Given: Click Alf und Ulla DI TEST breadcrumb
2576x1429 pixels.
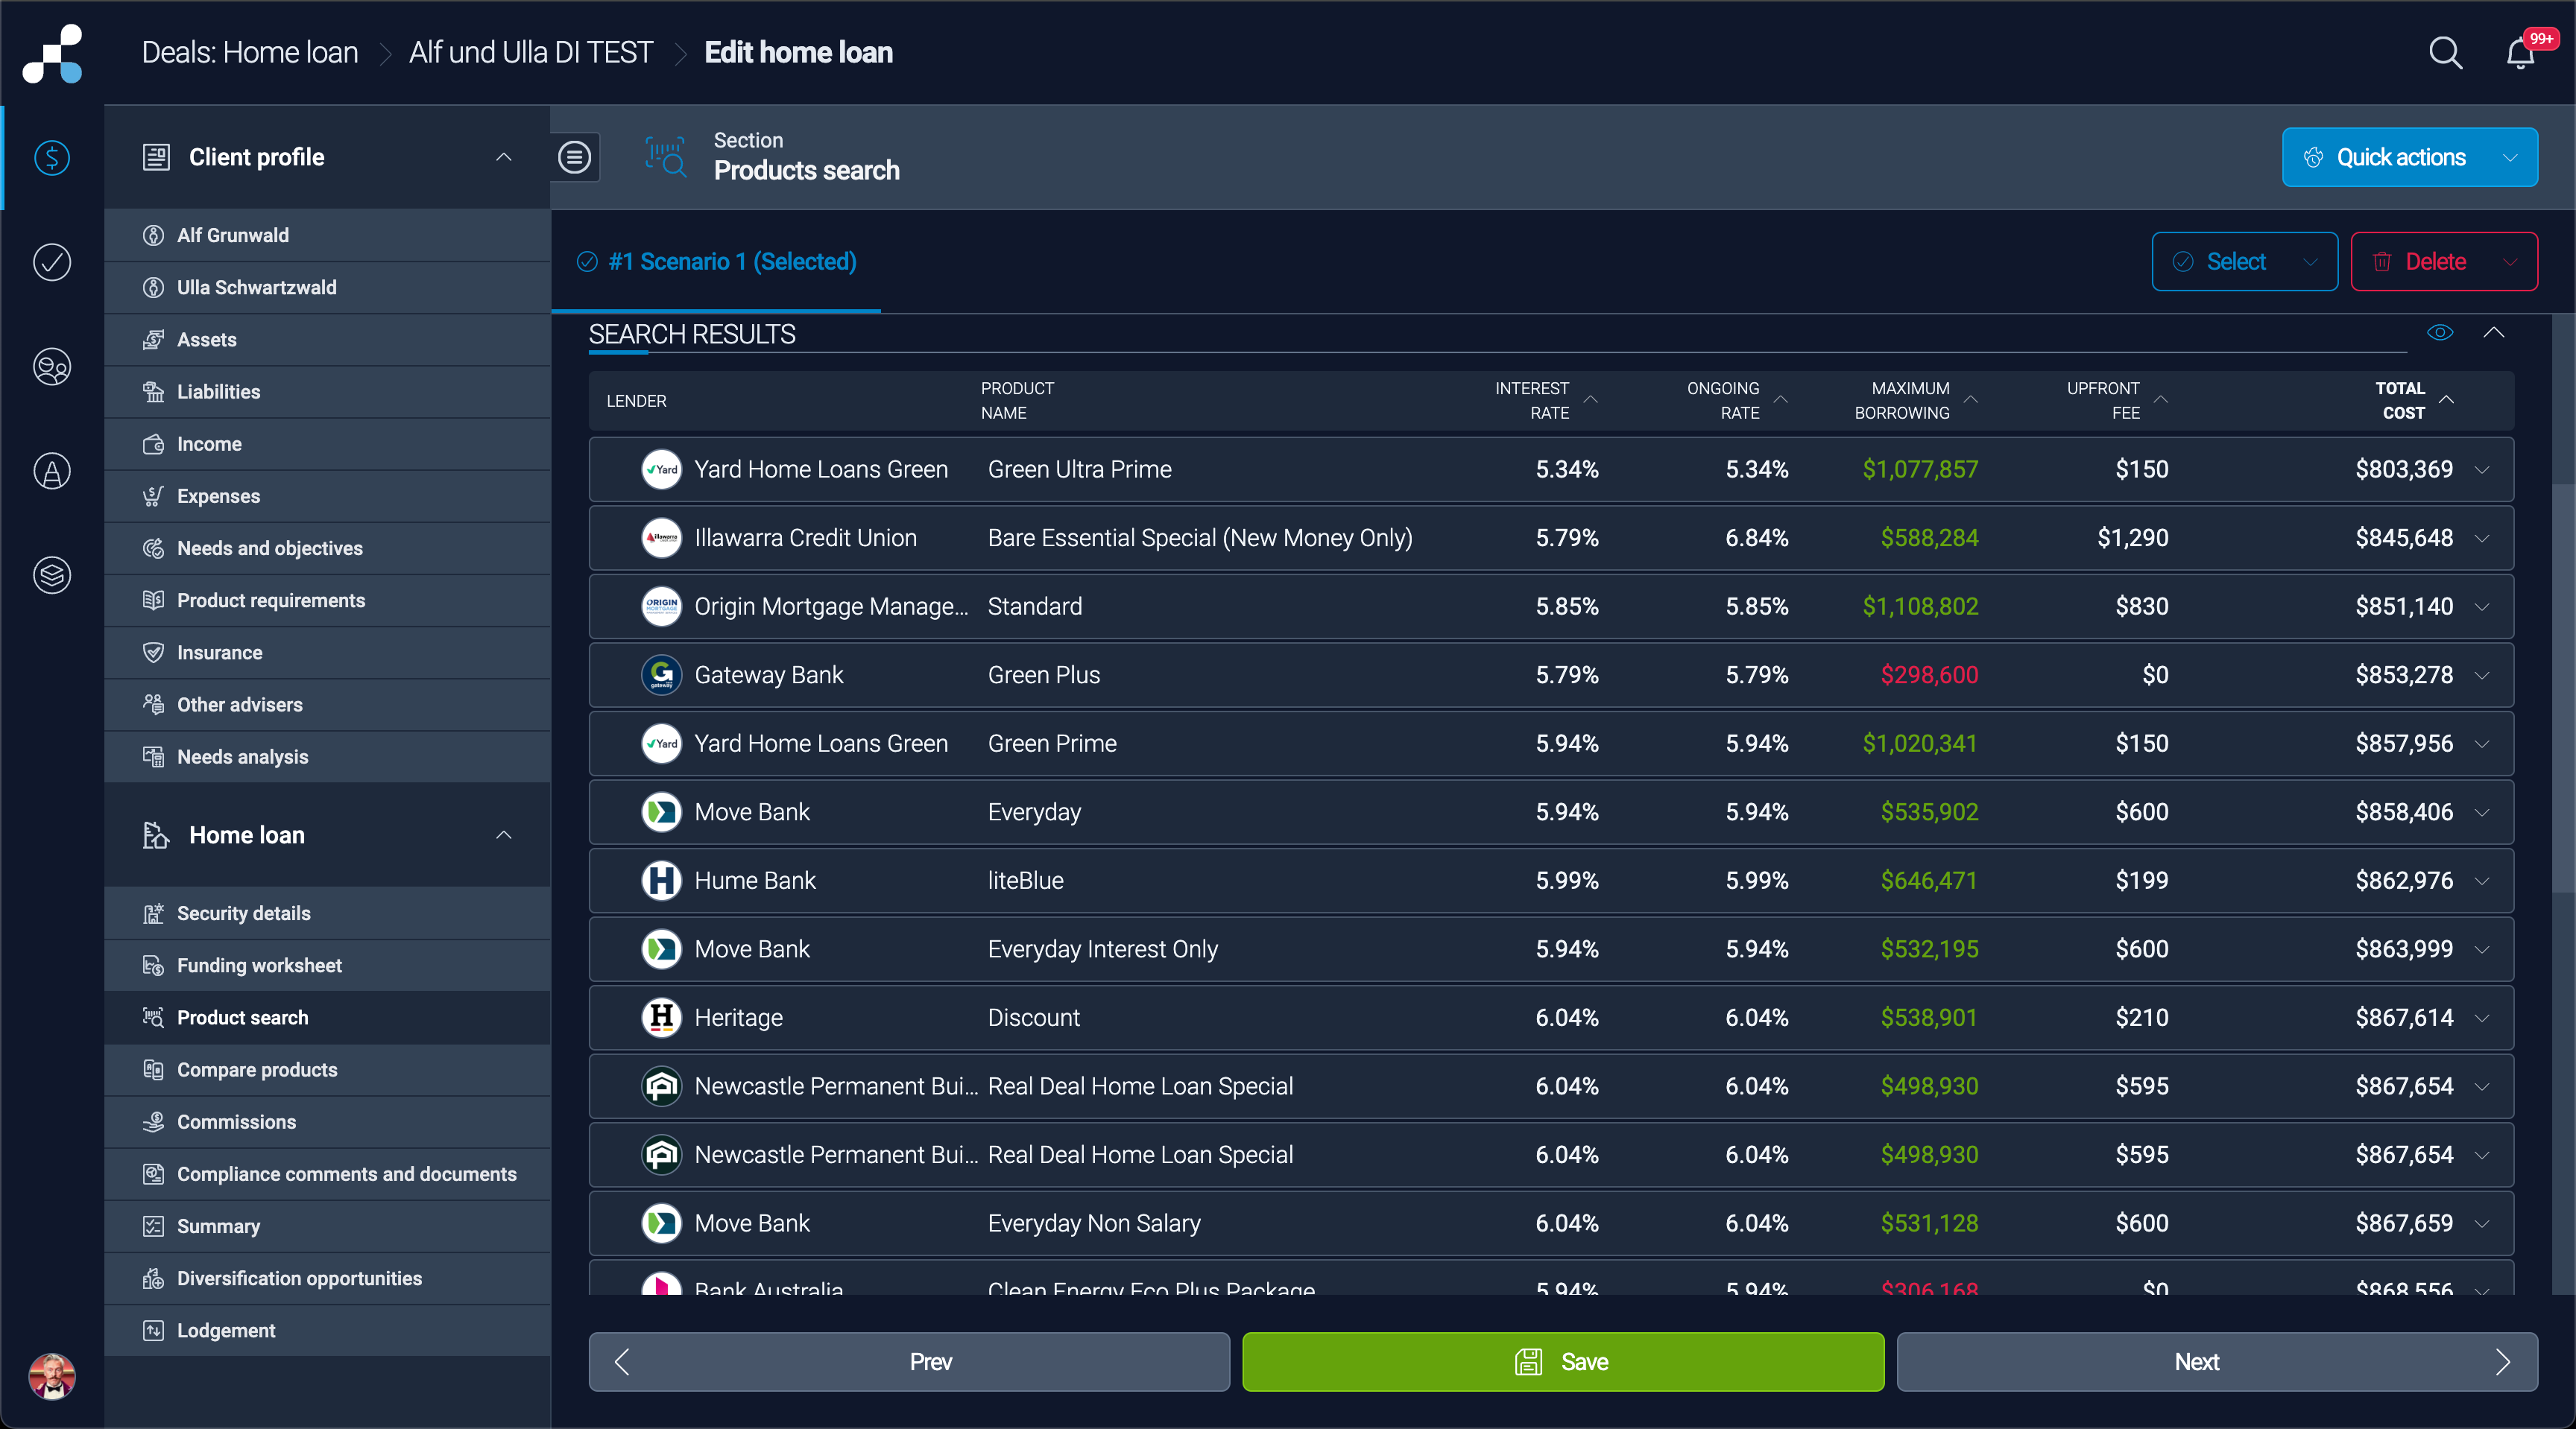Looking at the screenshot, I should click(531, 52).
